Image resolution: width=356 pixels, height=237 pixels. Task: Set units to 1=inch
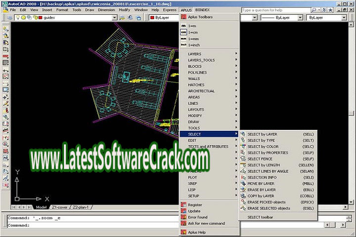coord(209,45)
